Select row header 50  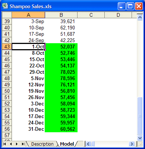[x=7, y=91]
